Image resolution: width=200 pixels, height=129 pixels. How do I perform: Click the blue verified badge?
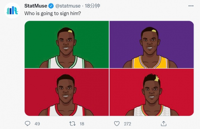click(51, 6)
